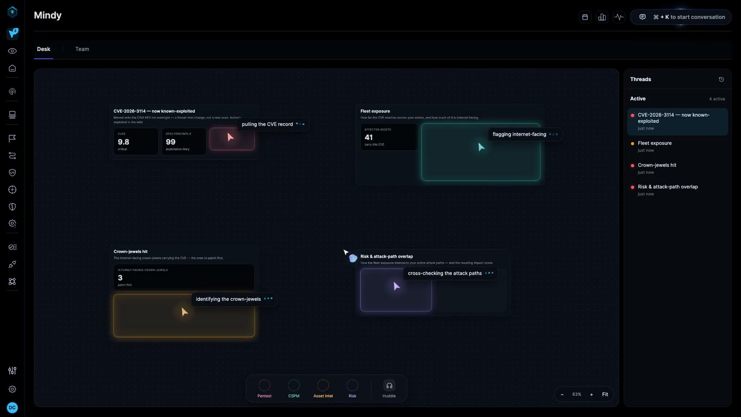Open the Risk & attack-path overlap thread in the list
741x417 pixels.
(678, 190)
